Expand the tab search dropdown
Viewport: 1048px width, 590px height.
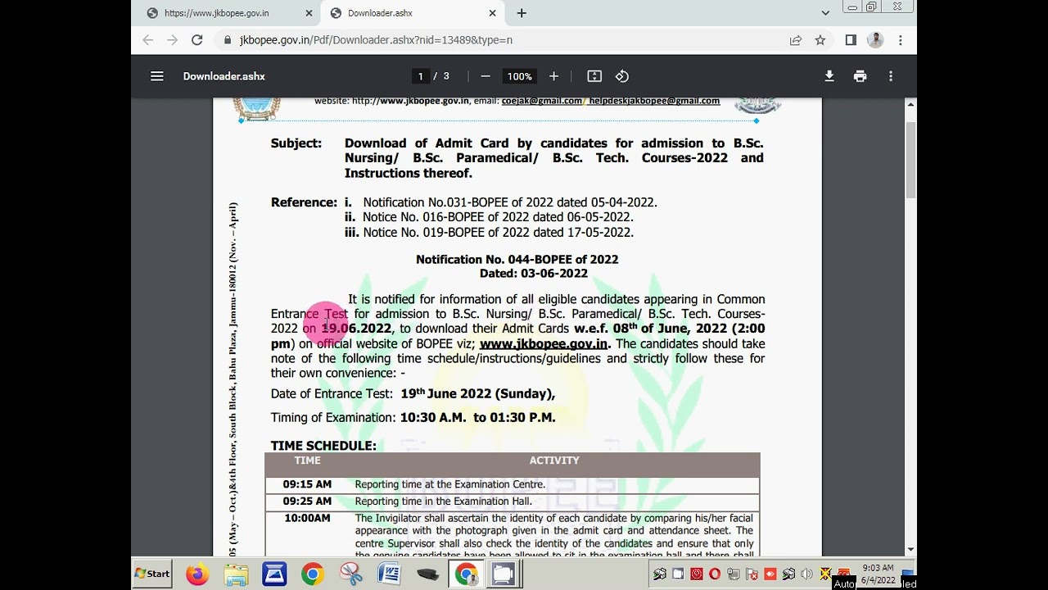825,13
